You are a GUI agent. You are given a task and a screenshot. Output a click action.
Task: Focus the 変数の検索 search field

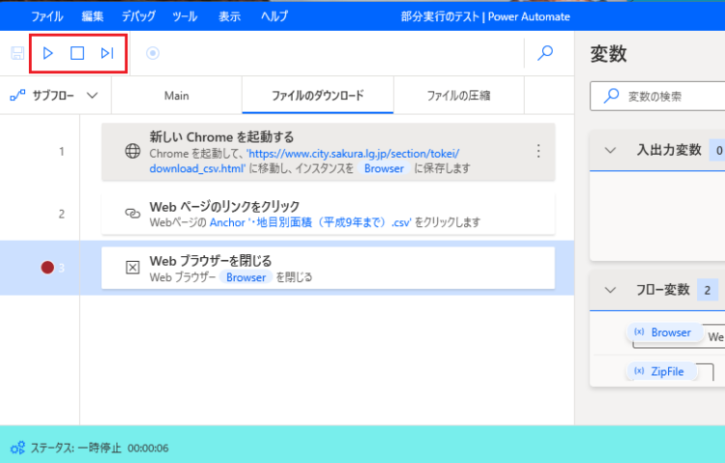click(657, 97)
